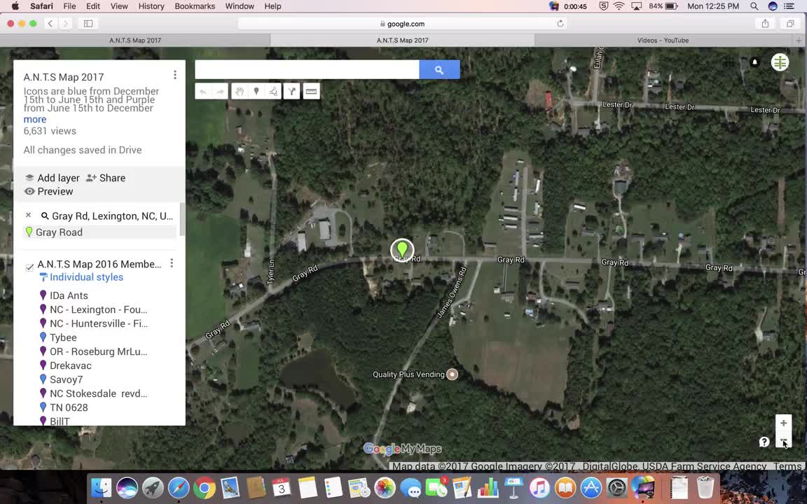This screenshot has width=807, height=504.
Task: Open iTunes from the Dock
Action: (x=539, y=487)
